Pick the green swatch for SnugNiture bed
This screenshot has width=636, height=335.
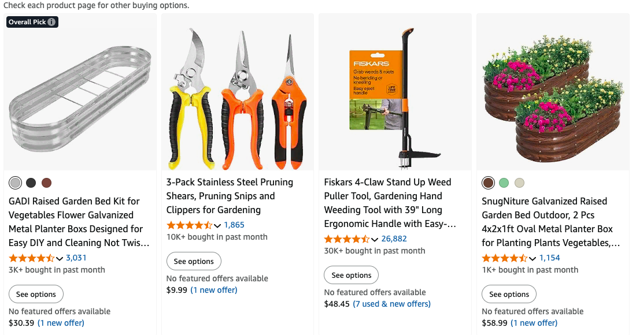(x=504, y=183)
